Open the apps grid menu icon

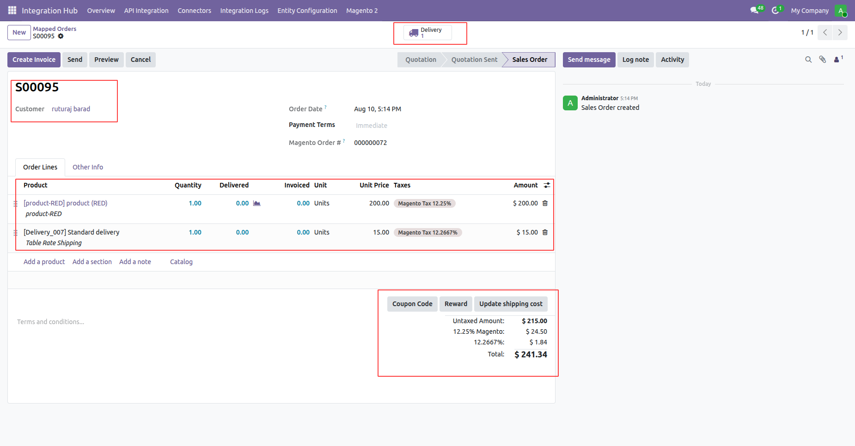pos(12,10)
